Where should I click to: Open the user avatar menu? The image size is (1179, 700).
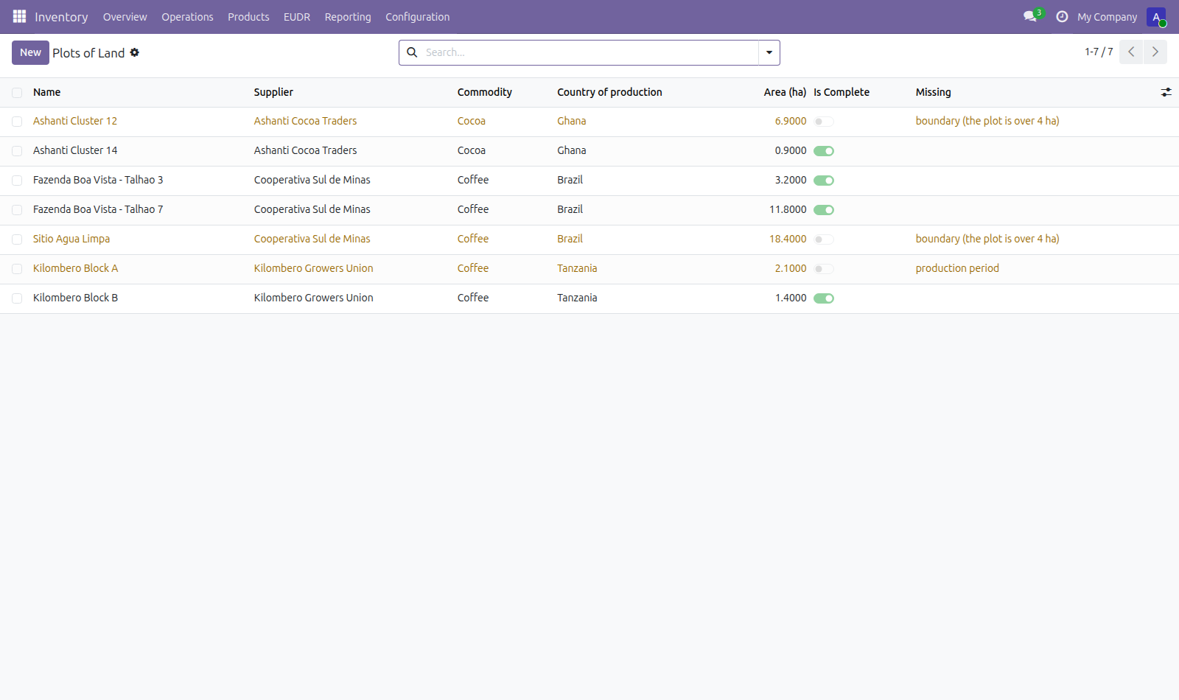pos(1156,17)
